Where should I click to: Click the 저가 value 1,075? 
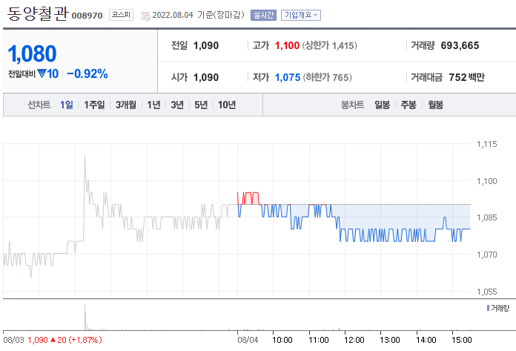click(288, 77)
